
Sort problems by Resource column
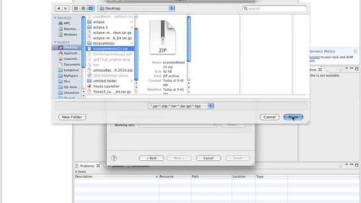point(175,176)
